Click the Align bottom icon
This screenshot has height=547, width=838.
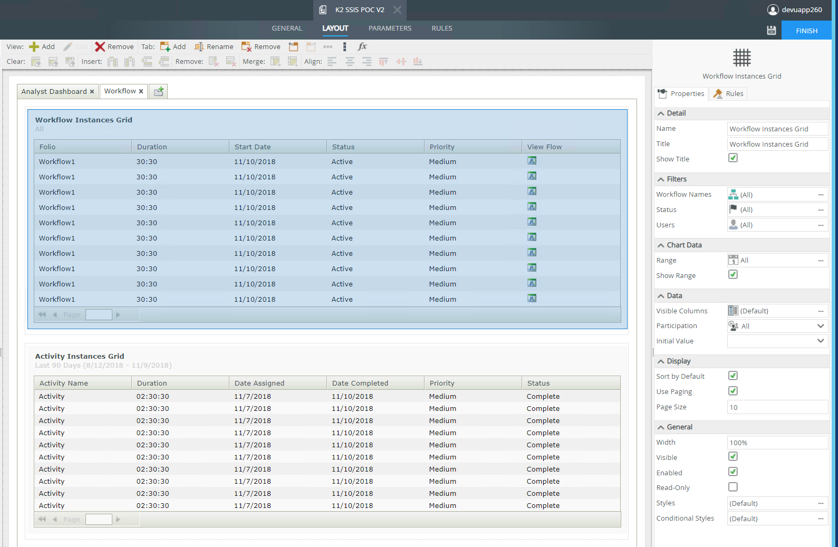click(x=418, y=62)
